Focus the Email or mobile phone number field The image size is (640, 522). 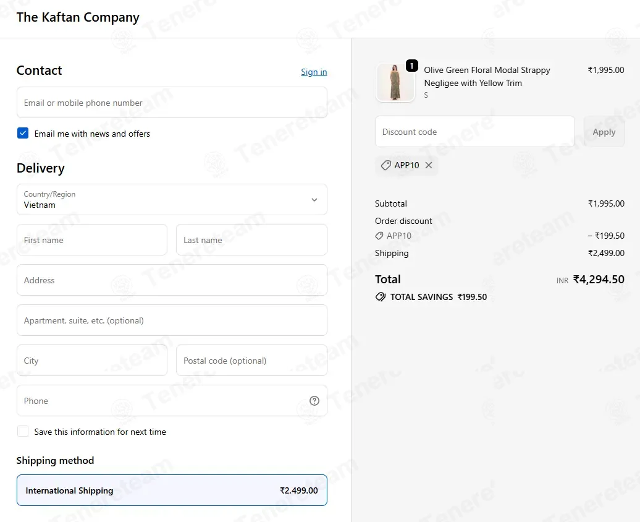(172, 103)
